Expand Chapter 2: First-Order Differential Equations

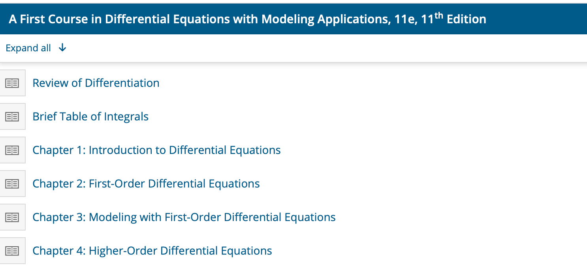click(146, 184)
